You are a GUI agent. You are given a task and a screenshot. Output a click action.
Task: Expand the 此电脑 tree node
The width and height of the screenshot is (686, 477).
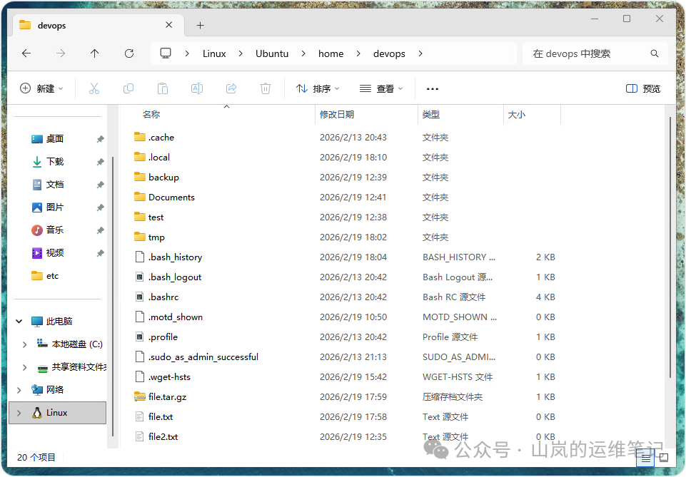pos(19,321)
